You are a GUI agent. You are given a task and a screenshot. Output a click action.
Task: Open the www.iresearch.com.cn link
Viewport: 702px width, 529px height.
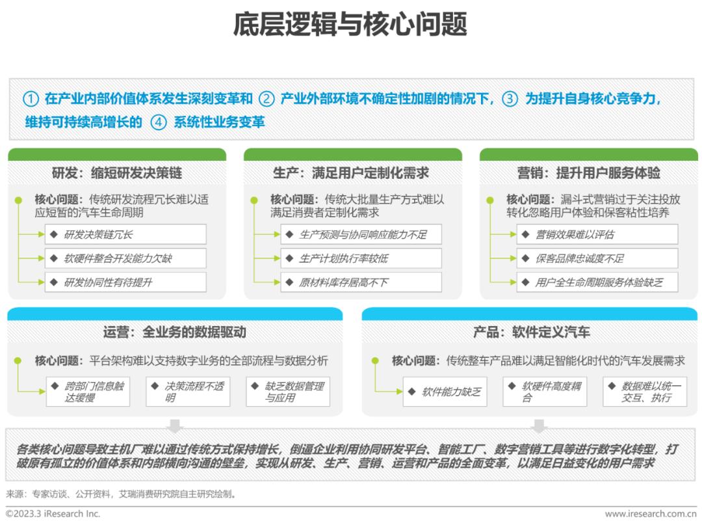[650, 514]
